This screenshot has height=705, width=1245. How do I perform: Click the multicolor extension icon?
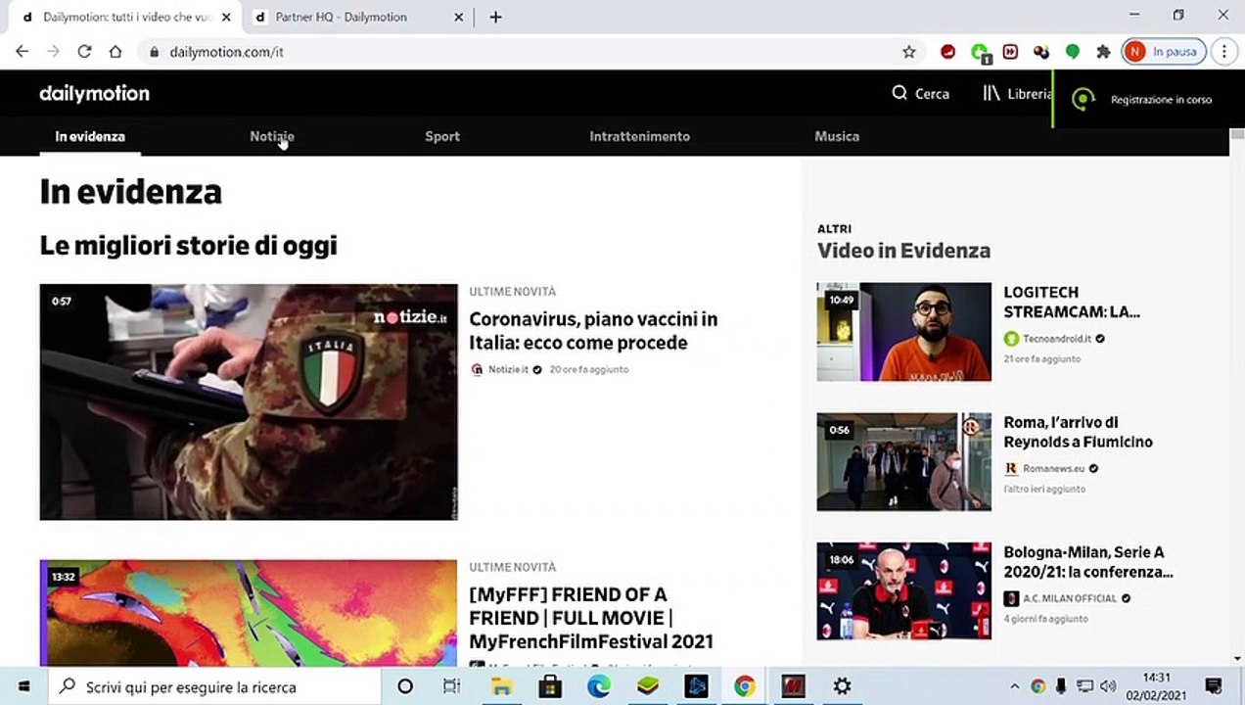coord(1041,52)
